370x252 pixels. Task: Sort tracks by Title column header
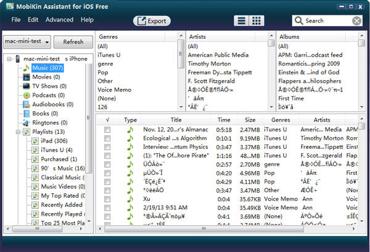[176, 120]
